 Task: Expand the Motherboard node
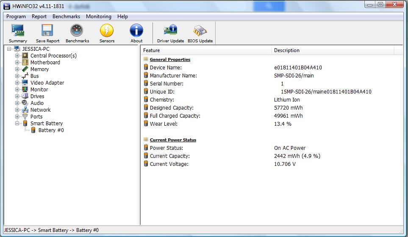click(x=17, y=62)
